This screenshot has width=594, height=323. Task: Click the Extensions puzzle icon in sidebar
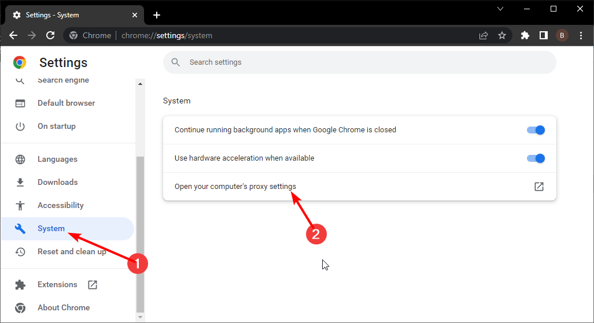point(20,285)
